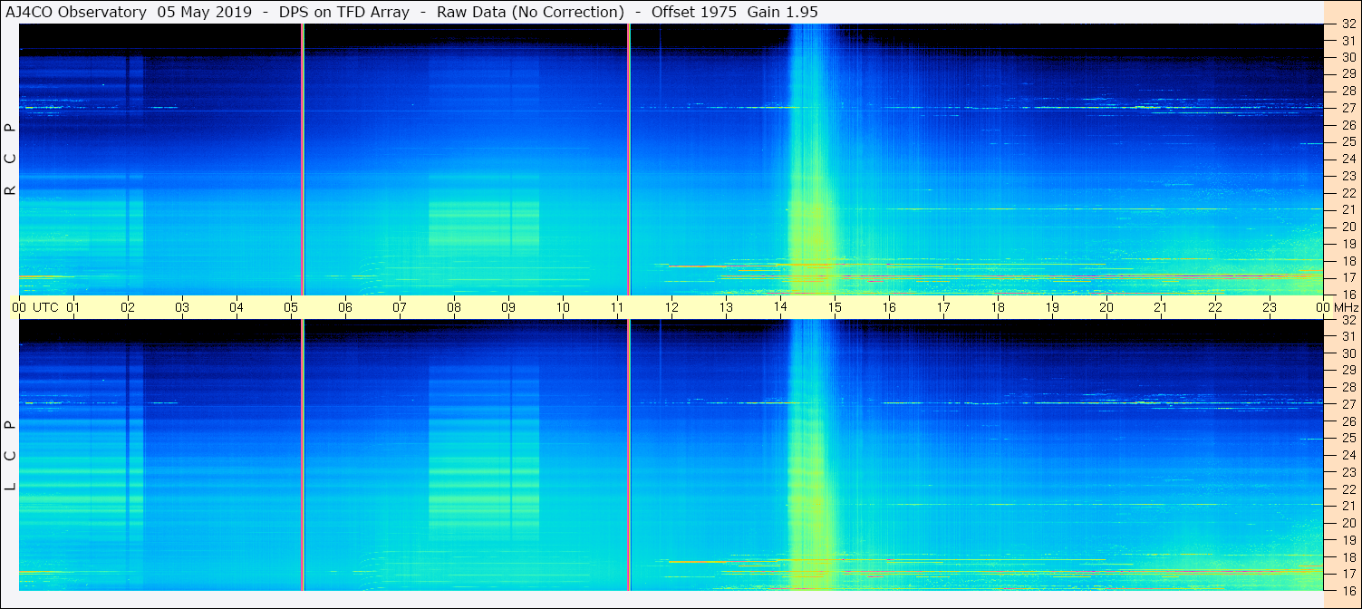Select the date "05 May 2019" in header
This screenshot has width=1362, height=609.
coord(204,12)
